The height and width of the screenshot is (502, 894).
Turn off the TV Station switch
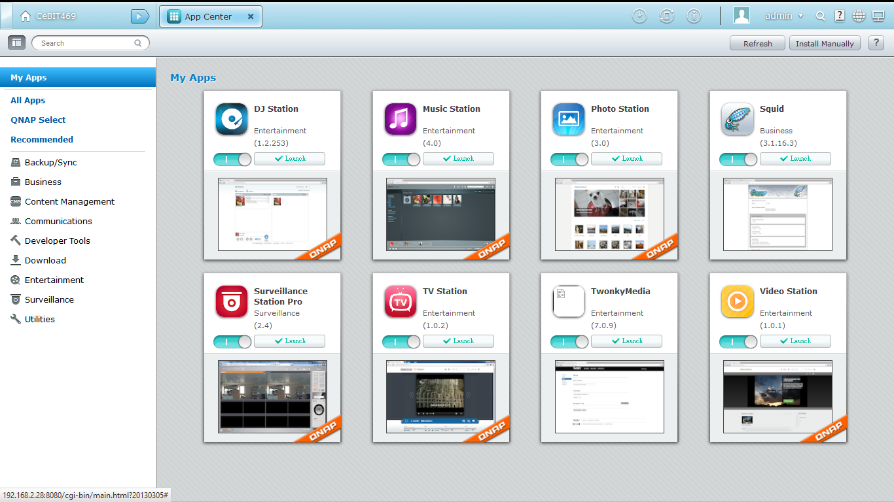(401, 341)
